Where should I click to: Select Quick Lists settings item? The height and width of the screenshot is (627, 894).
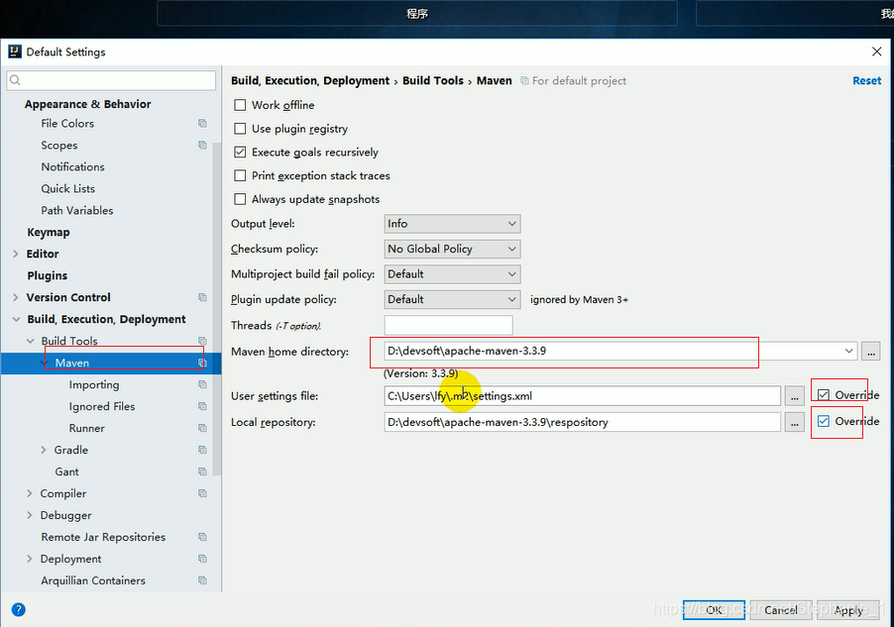(x=67, y=188)
